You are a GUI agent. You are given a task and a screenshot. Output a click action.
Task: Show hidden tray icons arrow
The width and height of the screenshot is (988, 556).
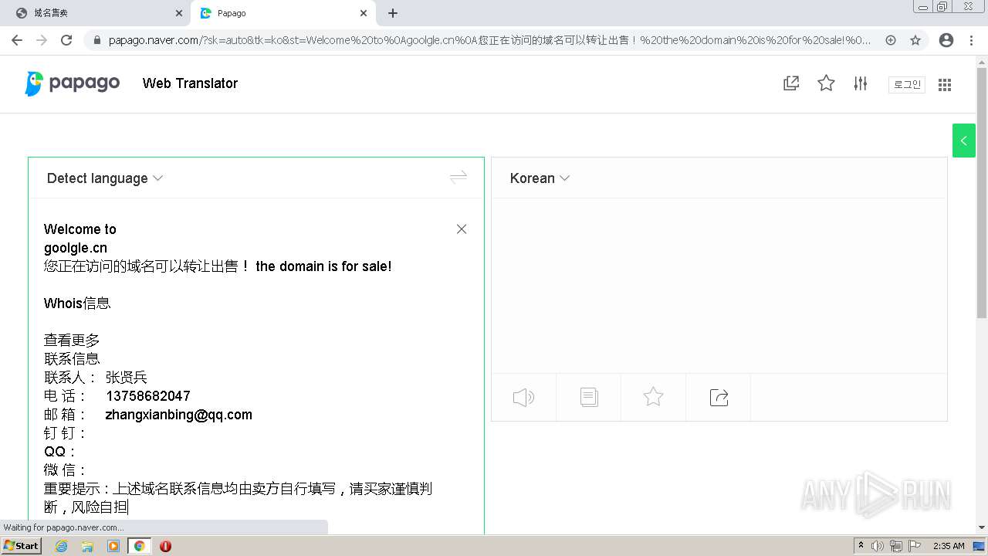[x=861, y=545]
